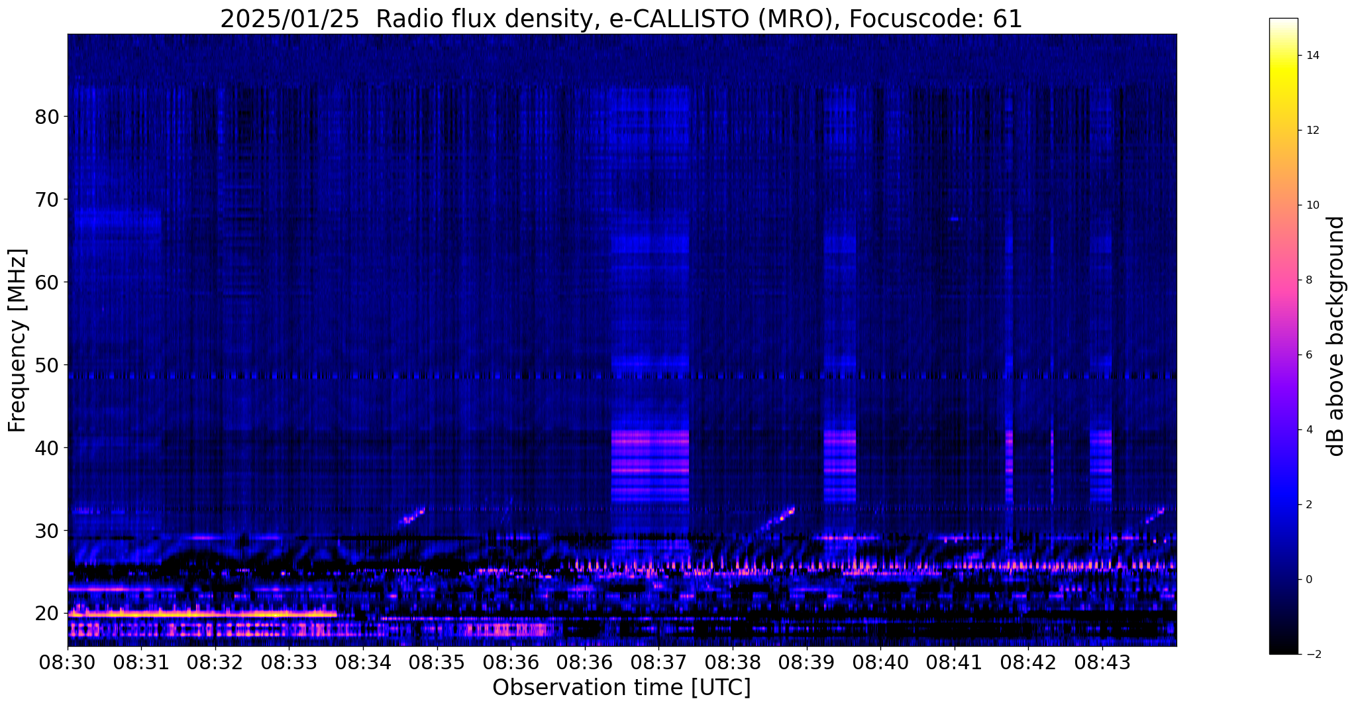
Task: Click the colorbar tick label 8
Action: tap(1308, 280)
